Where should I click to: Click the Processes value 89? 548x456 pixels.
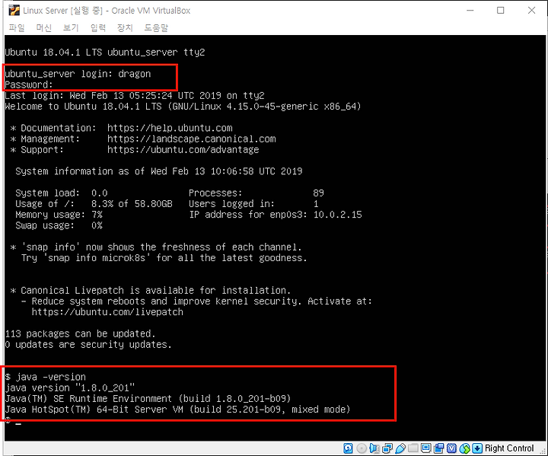[318, 193]
